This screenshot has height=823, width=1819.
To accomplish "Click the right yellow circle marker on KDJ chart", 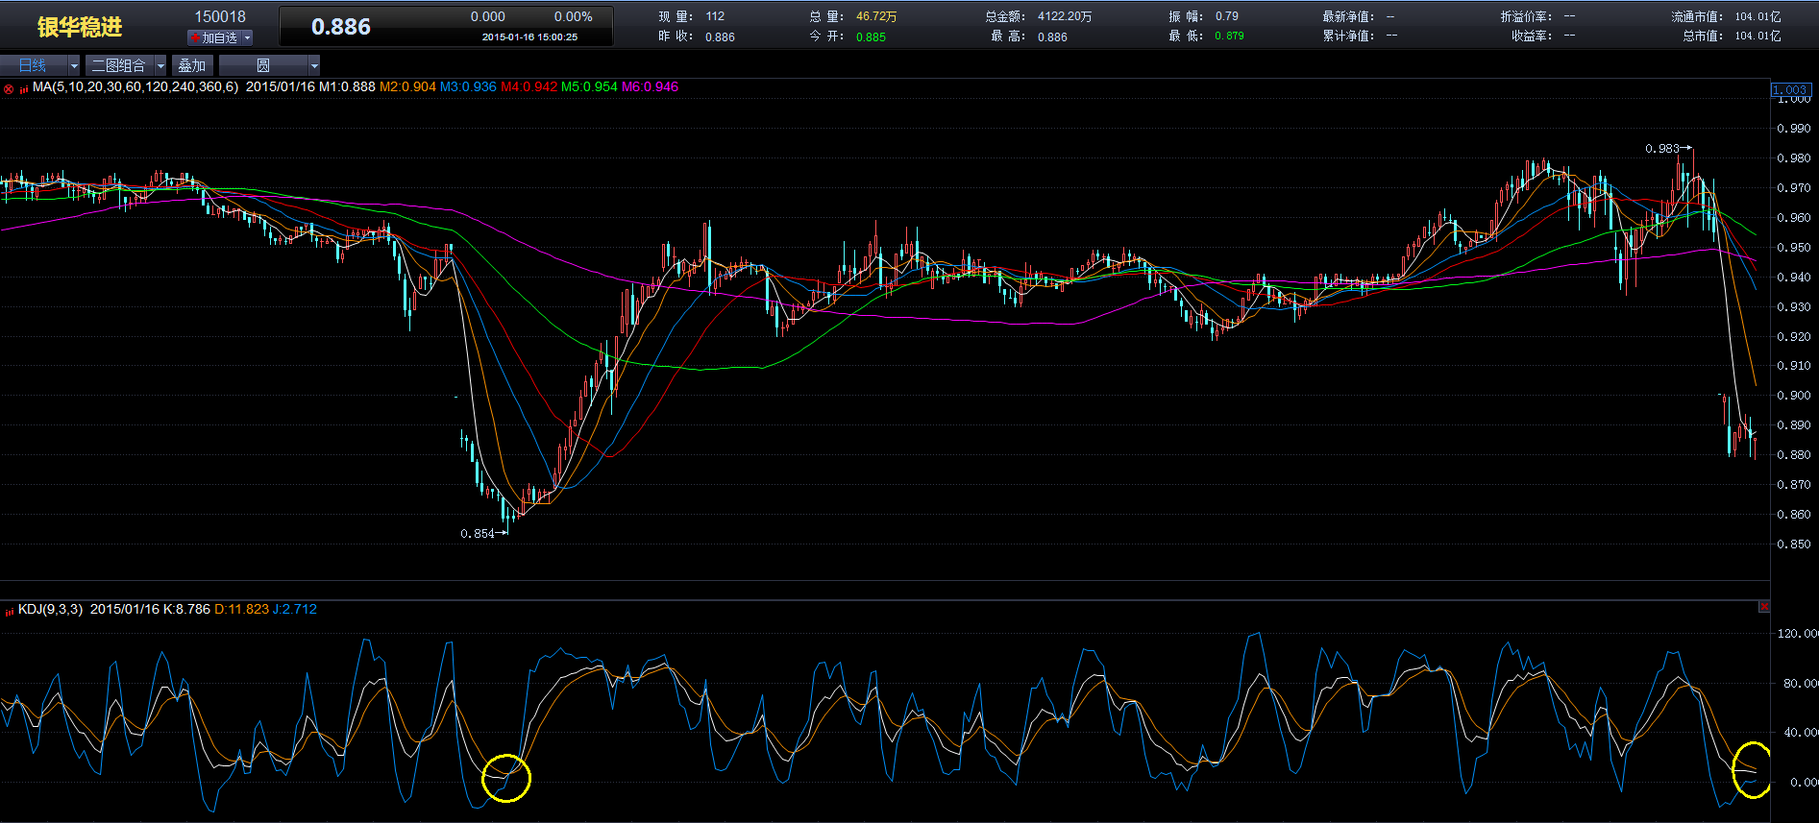I will pos(1752,769).
